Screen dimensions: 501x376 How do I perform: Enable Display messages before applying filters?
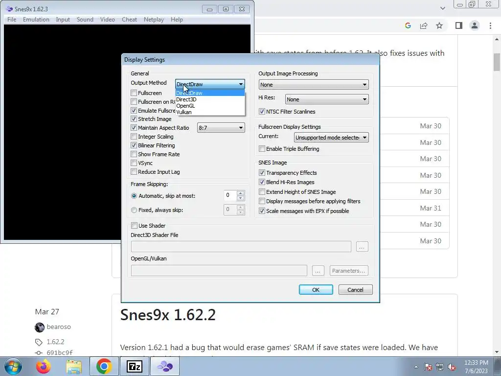click(262, 201)
